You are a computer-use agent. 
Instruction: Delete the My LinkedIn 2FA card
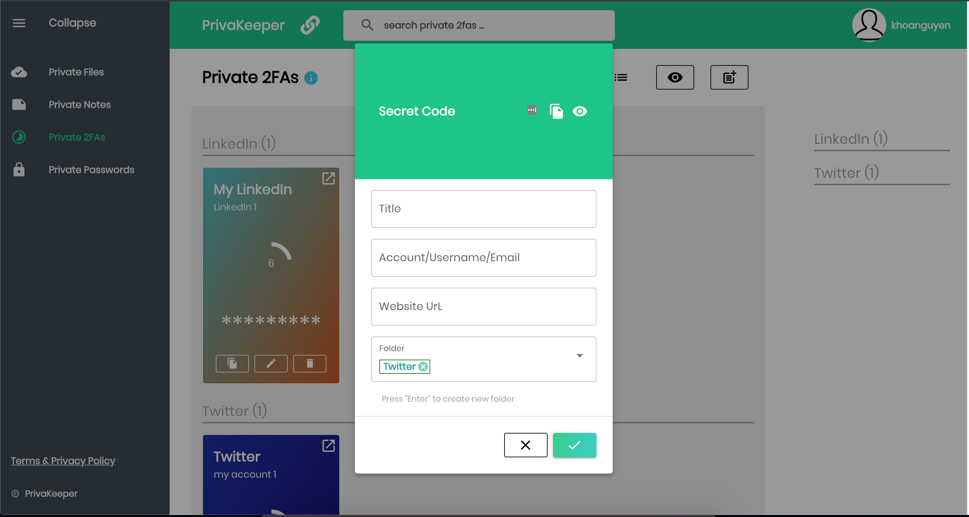coord(309,363)
